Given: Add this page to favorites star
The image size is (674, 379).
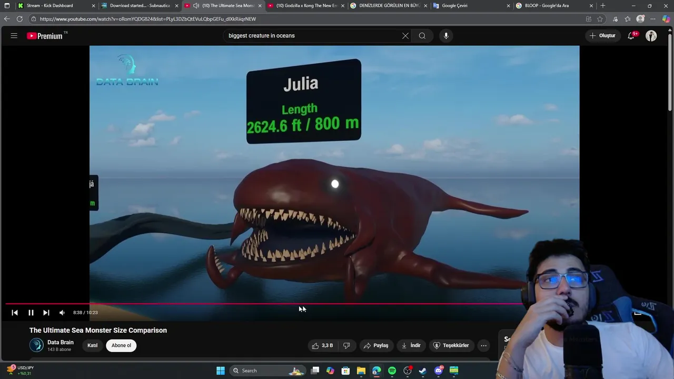Looking at the screenshot, I should coord(600,19).
